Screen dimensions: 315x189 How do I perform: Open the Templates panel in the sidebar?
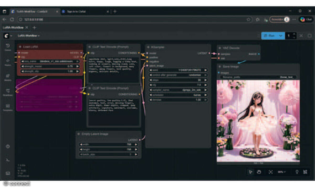coord(8,105)
